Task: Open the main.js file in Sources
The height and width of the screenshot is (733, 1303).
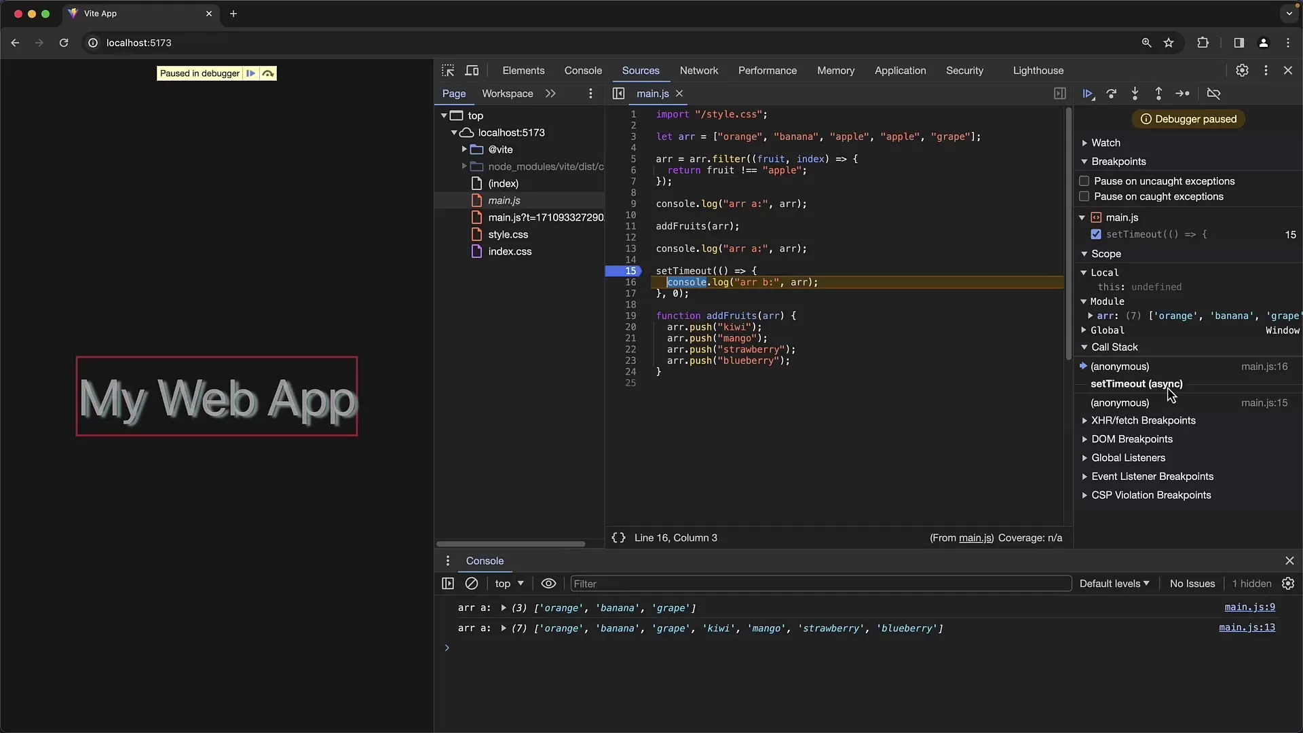Action: [x=504, y=200]
